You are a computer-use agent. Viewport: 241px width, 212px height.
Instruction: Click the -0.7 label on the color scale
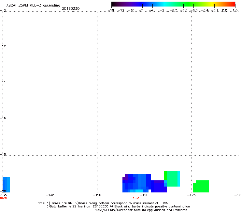point(173,10)
